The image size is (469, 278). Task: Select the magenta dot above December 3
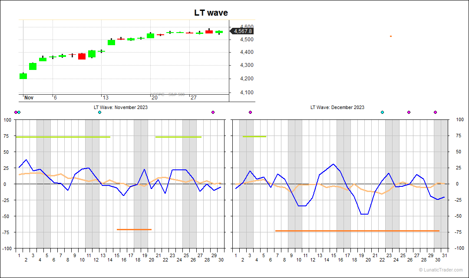point(250,113)
